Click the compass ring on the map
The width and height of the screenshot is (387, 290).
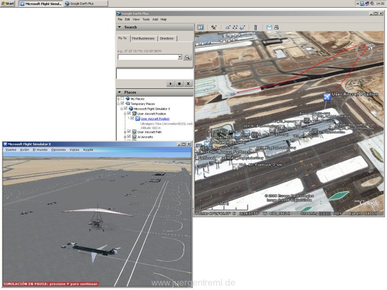(364, 51)
